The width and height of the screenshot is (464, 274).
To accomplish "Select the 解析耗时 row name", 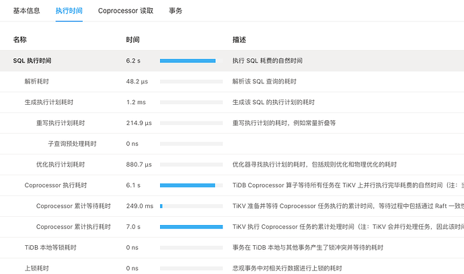I will (36, 81).
